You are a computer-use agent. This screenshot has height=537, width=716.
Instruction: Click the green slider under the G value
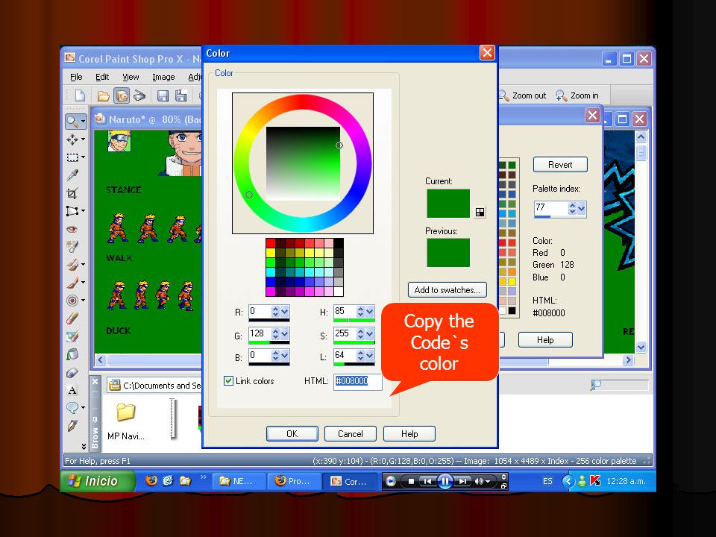[x=269, y=342]
